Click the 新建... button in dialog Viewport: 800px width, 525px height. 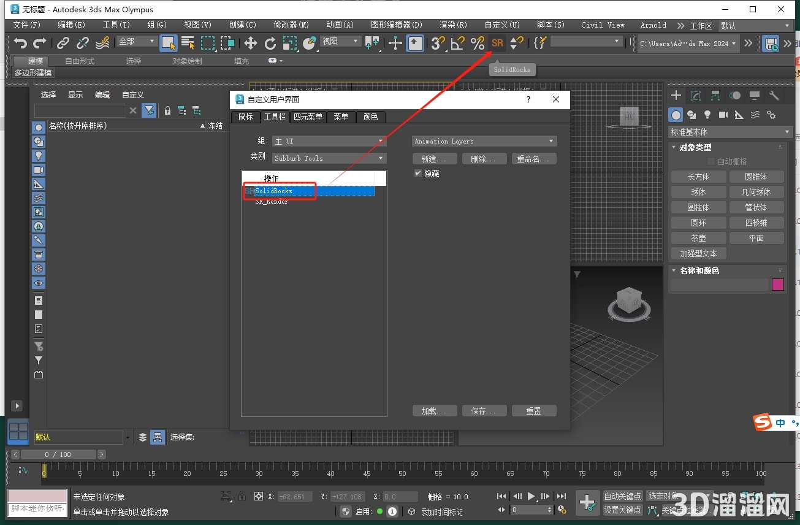point(435,159)
